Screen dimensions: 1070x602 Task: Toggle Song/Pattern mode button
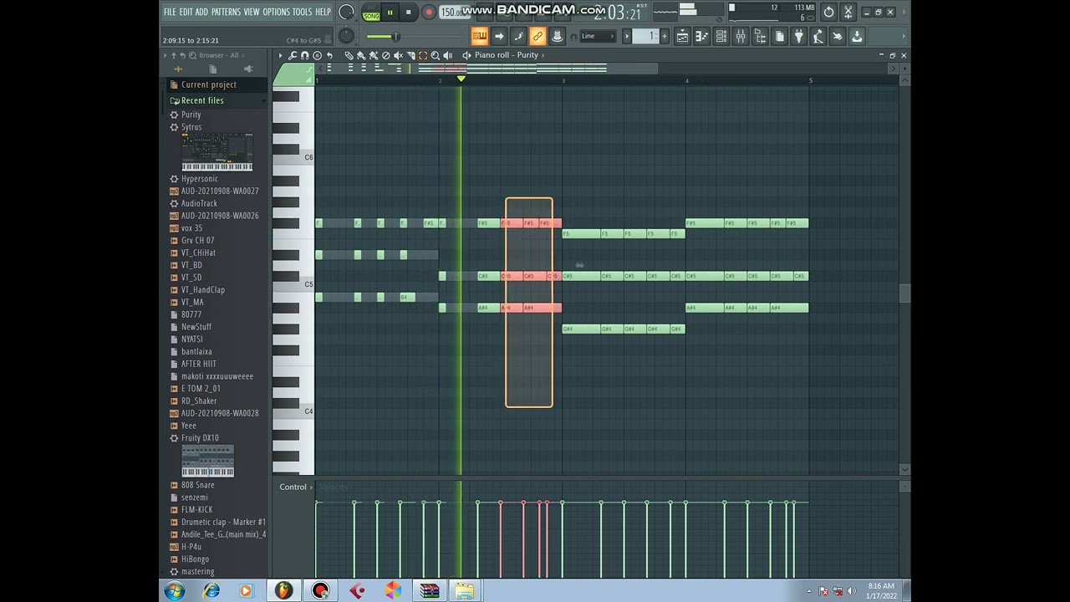(x=371, y=13)
